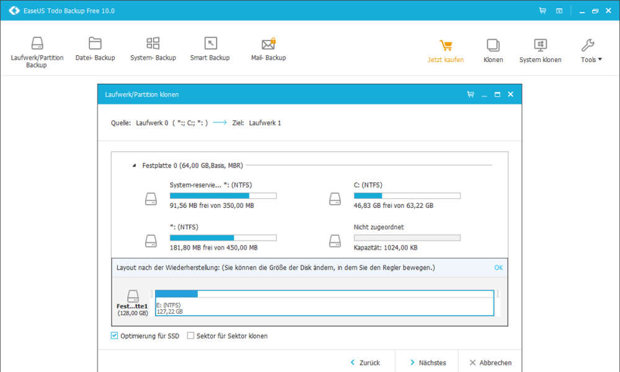Click '127,22 GB' partition size text
This screenshot has height=372, width=620.
170,311
